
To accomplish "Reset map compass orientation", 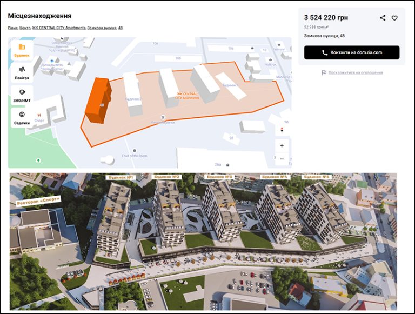I will point(282,130).
